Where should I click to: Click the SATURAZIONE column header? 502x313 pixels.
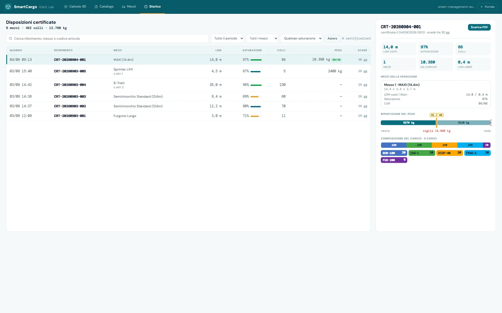point(252,50)
